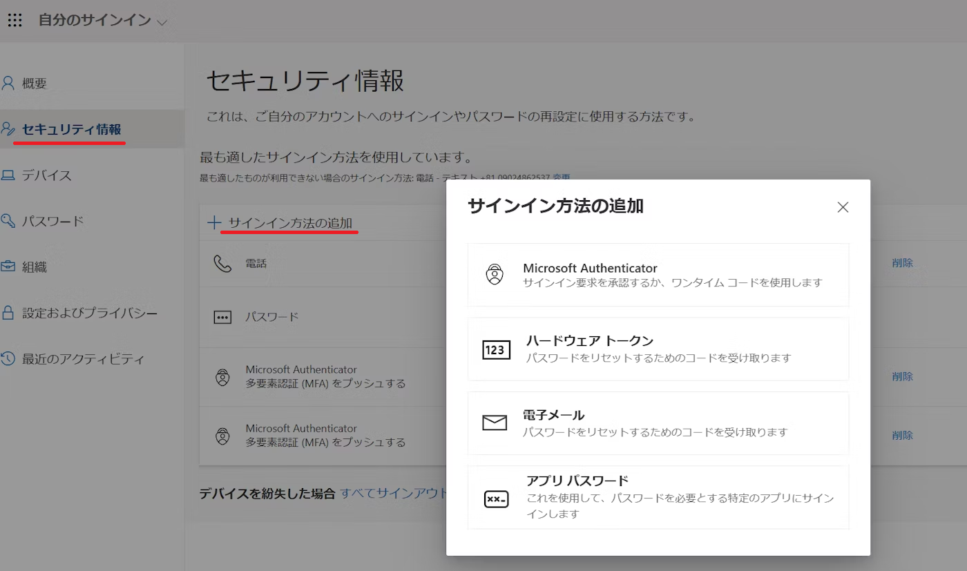Image resolution: width=967 pixels, height=571 pixels.
Task: Open 最近のアクティビティ in the sidebar
Action: [x=83, y=359]
